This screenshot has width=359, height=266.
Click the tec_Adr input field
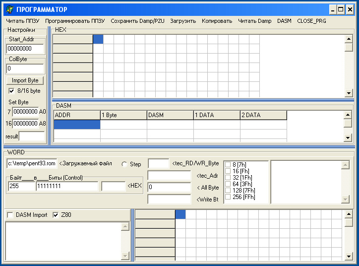(169, 176)
